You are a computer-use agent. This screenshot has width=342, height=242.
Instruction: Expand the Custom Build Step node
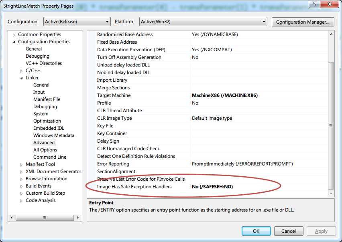pyautogui.click(x=21, y=194)
